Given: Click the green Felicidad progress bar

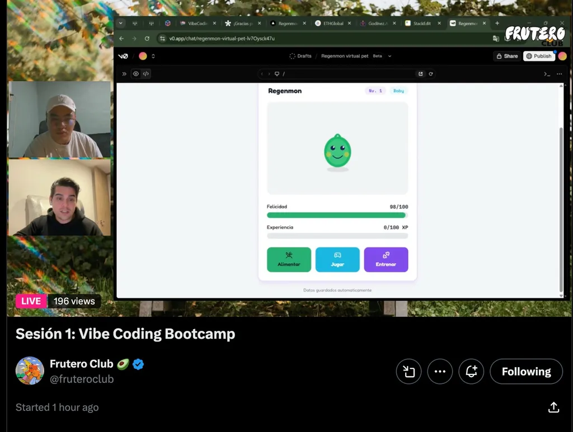Looking at the screenshot, I should point(336,215).
